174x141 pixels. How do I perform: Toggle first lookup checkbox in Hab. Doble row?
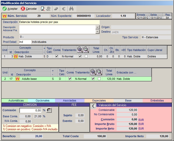click(80, 56)
